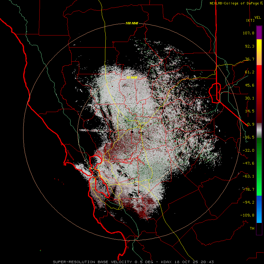Screen dimensions: 264x264
Task: Click the [KT] units label
Action: pos(251,20)
